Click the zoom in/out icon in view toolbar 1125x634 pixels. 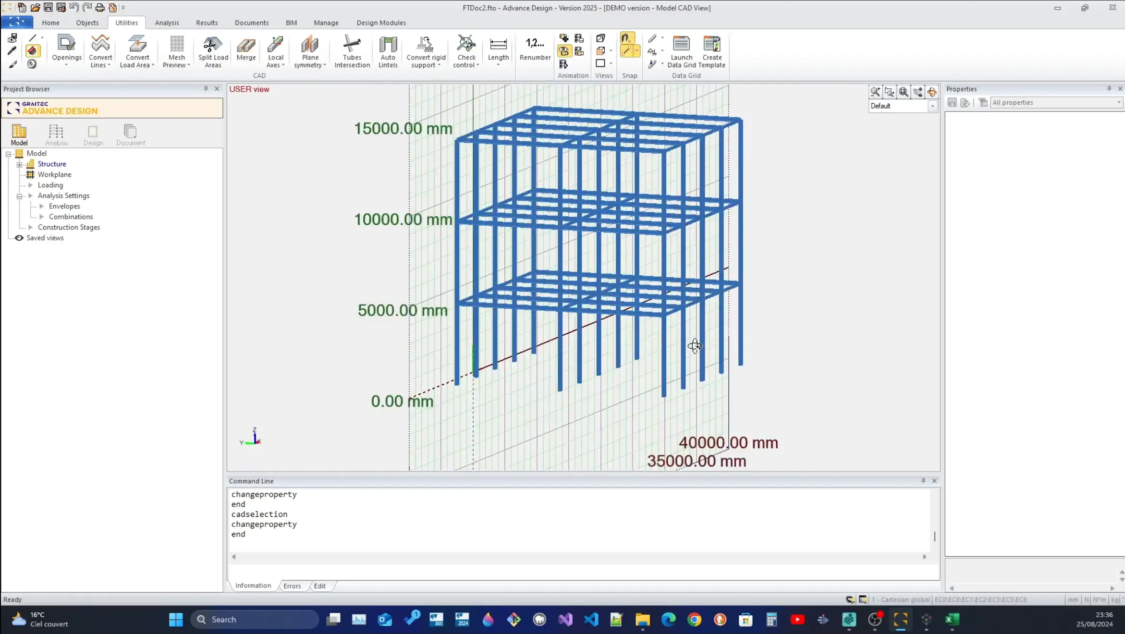point(875,91)
